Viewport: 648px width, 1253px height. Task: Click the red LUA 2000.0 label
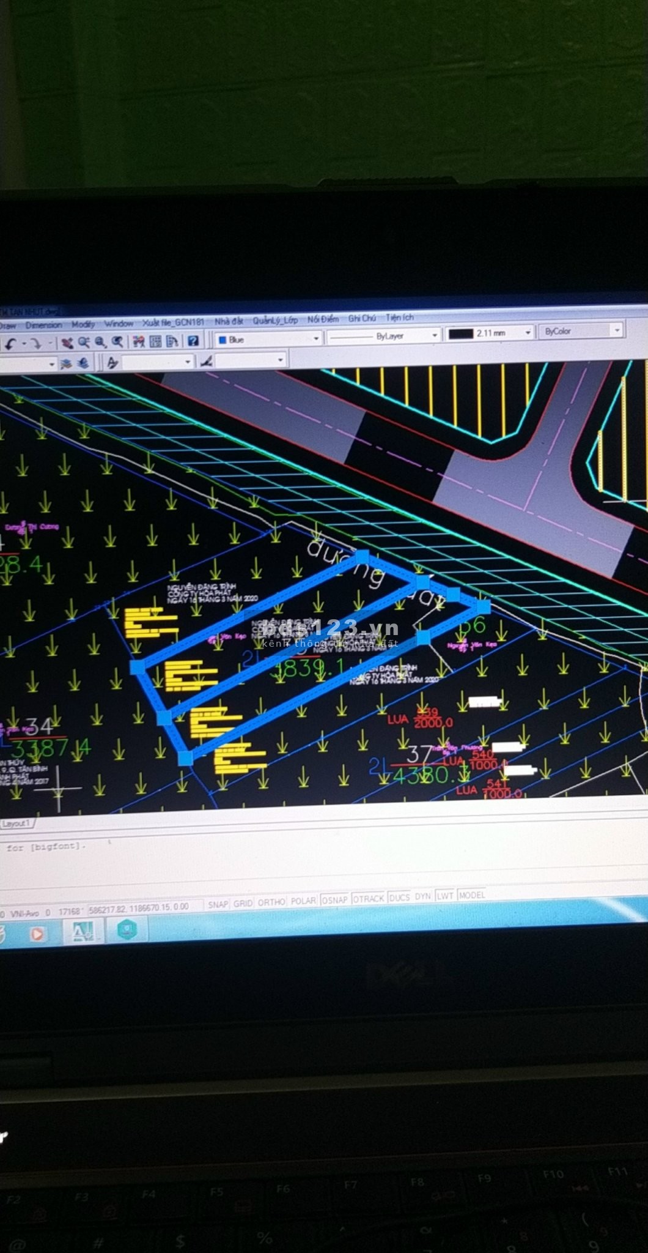coord(421,717)
